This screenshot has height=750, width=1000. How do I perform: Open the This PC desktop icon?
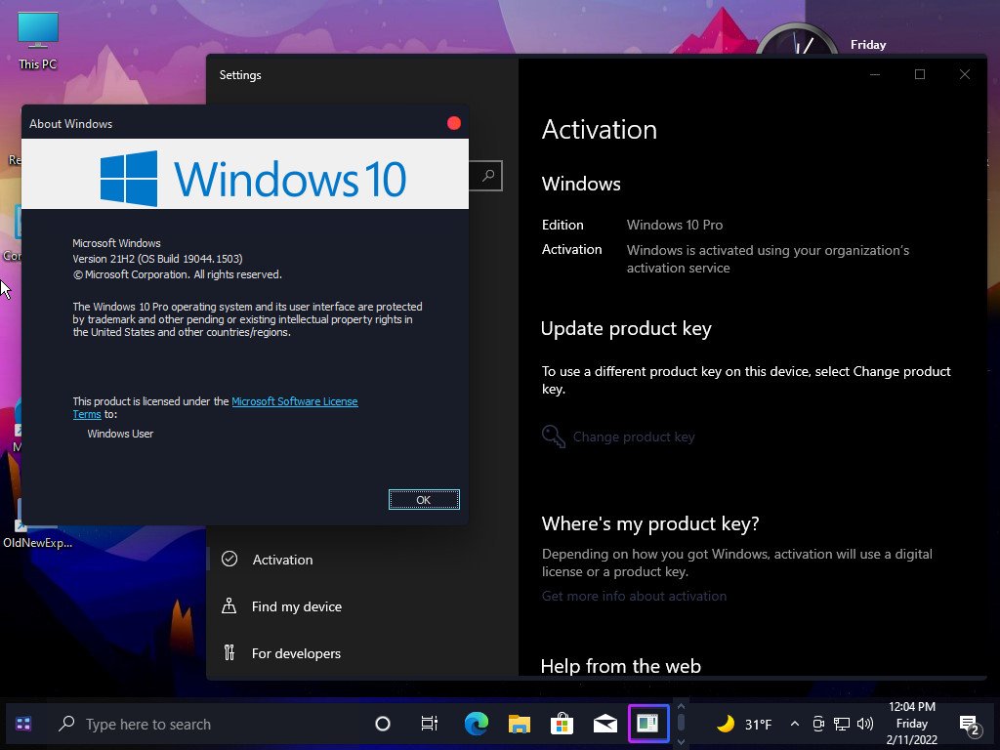pos(38,40)
